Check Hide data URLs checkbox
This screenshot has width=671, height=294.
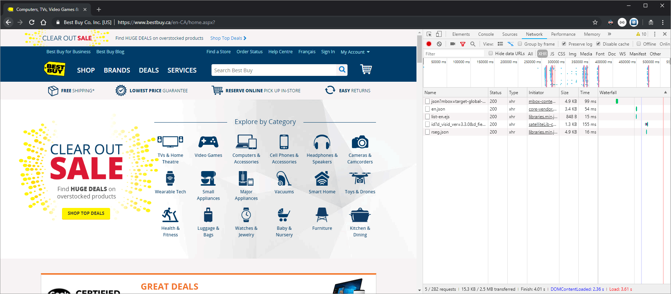491,53
